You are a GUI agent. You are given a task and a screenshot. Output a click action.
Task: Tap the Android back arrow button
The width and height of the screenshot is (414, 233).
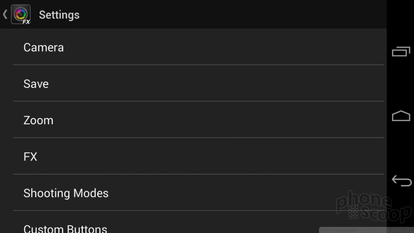pos(402,181)
